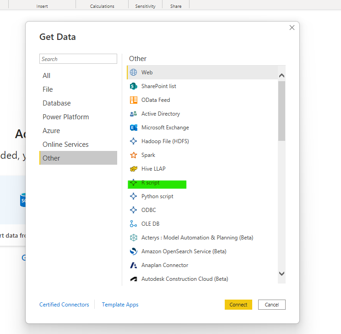Click the ODBC connector icon

[x=133, y=210]
